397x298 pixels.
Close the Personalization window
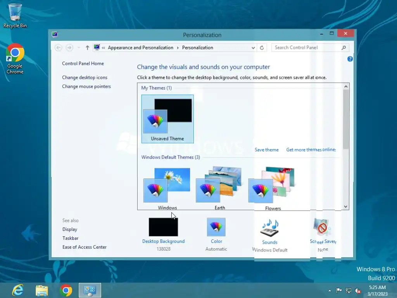coord(345,33)
